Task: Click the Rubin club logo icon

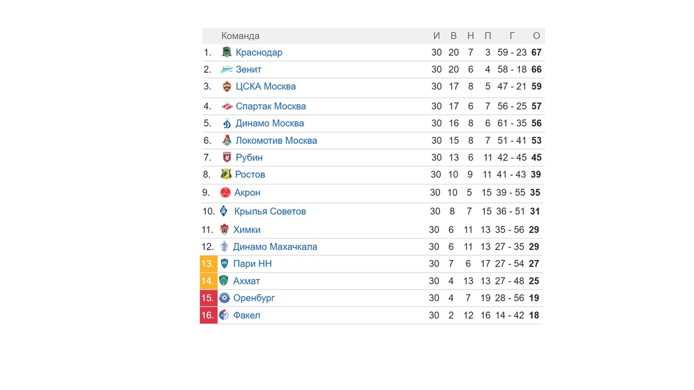Action: [x=227, y=157]
